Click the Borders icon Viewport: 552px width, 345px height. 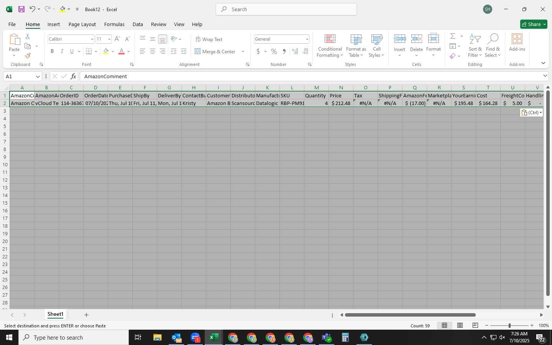click(x=89, y=51)
